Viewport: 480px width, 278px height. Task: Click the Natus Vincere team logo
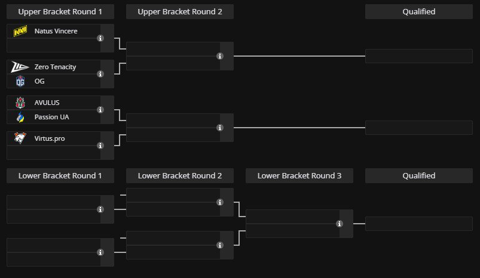tap(20, 31)
